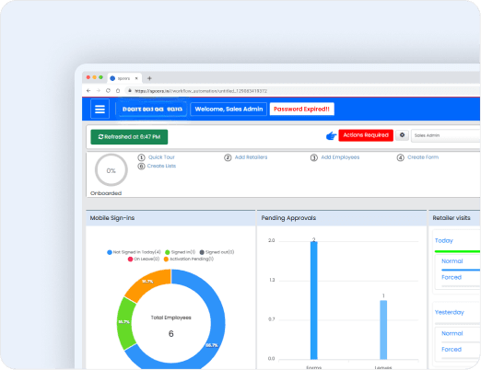Click the green donut chart segment
This screenshot has height=370, width=481.
(124, 322)
